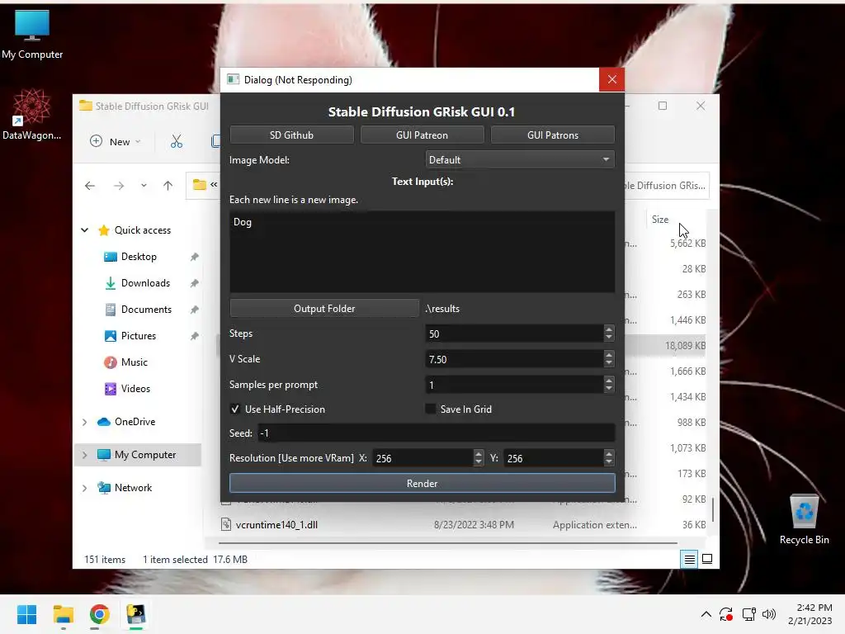845x634 pixels.
Task: Open Desktop in Quick access
Action: [139, 257]
